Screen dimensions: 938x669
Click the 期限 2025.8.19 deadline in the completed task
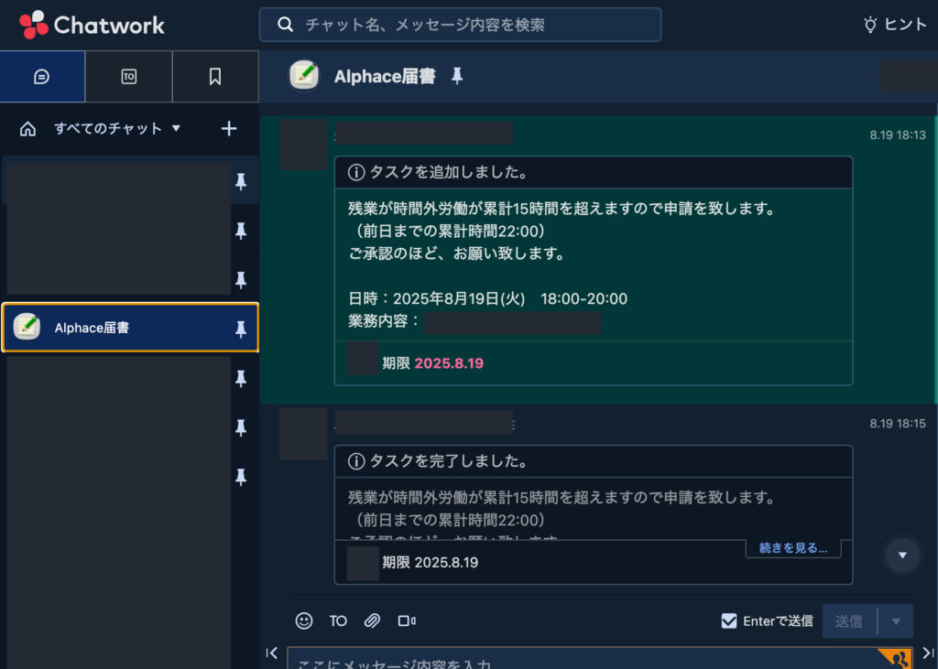coord(431,563)
